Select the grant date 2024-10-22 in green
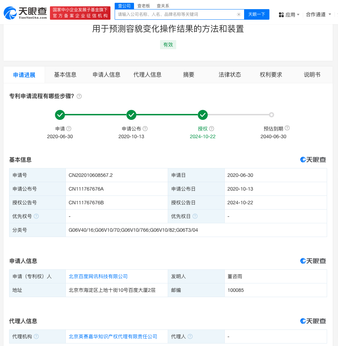 (x=203, y=136)
